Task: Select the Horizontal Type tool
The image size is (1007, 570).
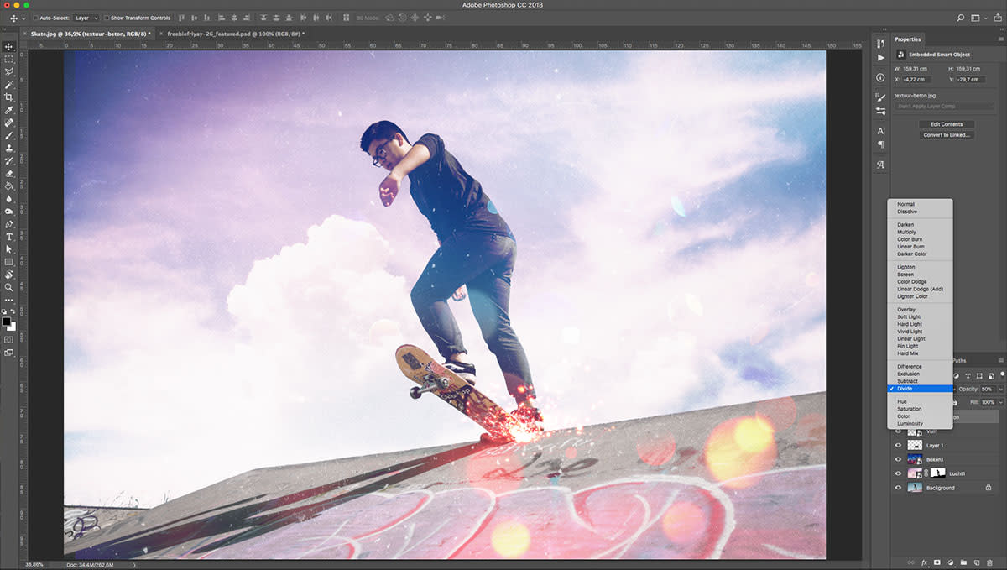Action: tap(9, 237)
